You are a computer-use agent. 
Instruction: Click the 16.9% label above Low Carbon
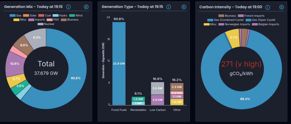coord(158,79)
